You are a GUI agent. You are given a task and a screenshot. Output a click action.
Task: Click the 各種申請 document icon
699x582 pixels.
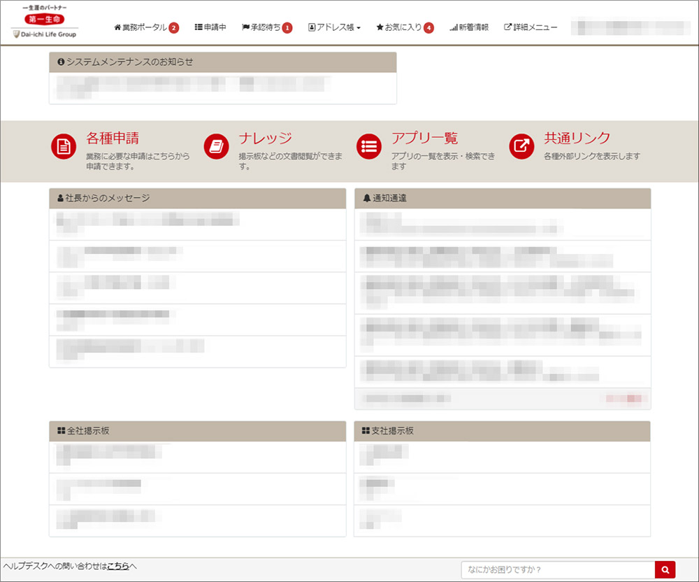pyautogui.click(x=64, y=146)
